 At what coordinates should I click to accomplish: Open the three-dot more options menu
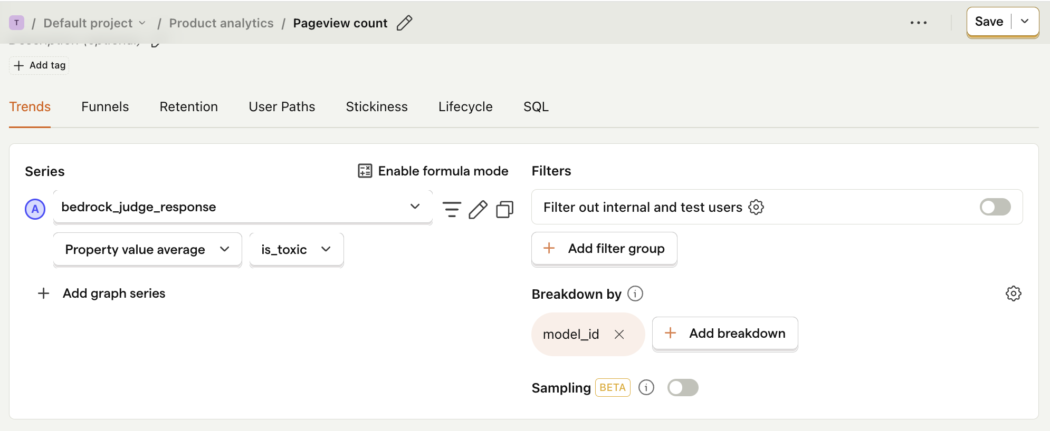coord(919,23)
